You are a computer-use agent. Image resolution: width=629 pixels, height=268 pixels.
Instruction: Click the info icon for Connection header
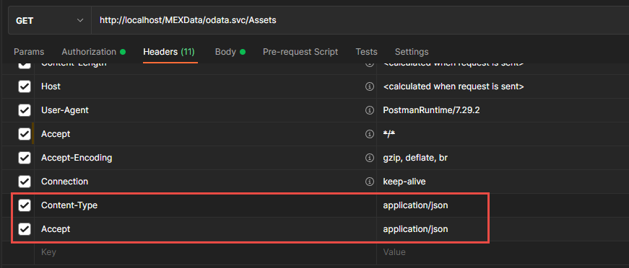pos(370,182)
